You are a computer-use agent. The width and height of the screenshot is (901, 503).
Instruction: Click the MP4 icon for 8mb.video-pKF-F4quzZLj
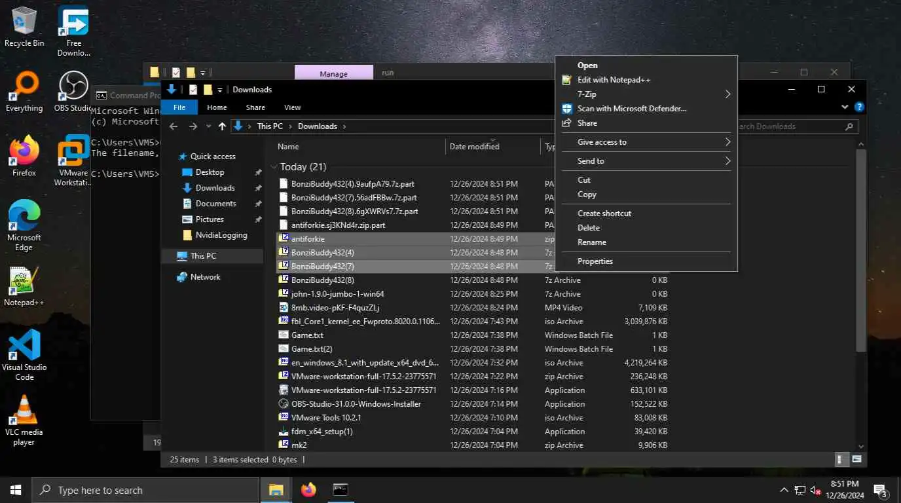click(x=284, y=308)
